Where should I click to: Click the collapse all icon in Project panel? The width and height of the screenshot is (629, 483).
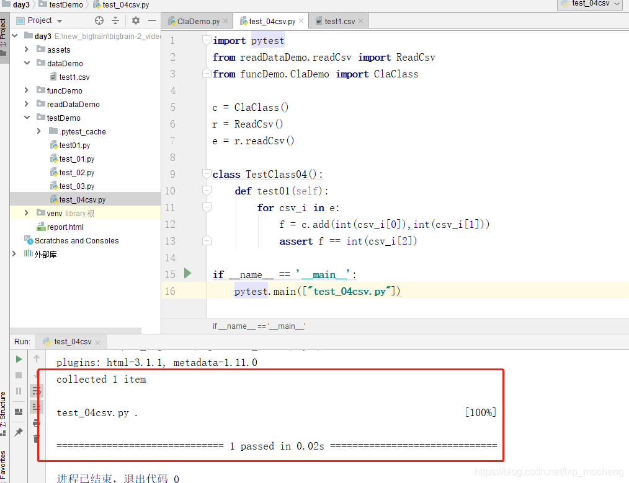(x=115, y=20)
